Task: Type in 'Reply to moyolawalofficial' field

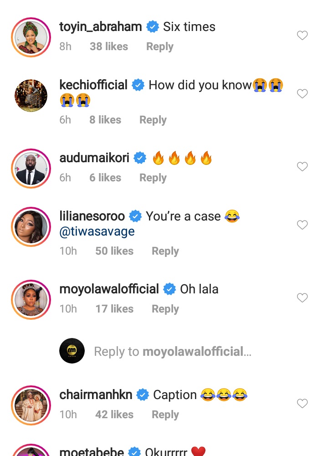Action: [172, 351]
